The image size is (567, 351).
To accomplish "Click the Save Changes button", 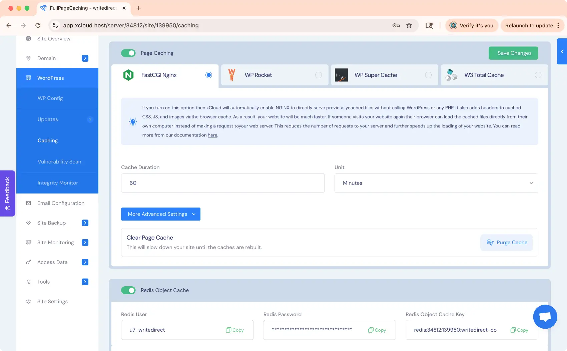I will (x=513, y=53).
